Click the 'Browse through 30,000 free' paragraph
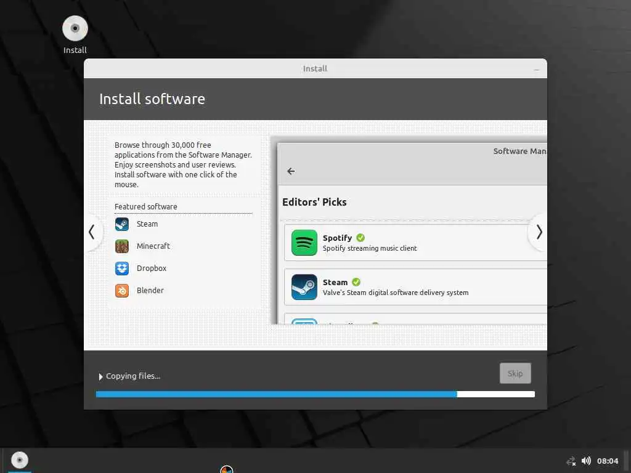Viewport: 631px width, 473px height. 183,164
